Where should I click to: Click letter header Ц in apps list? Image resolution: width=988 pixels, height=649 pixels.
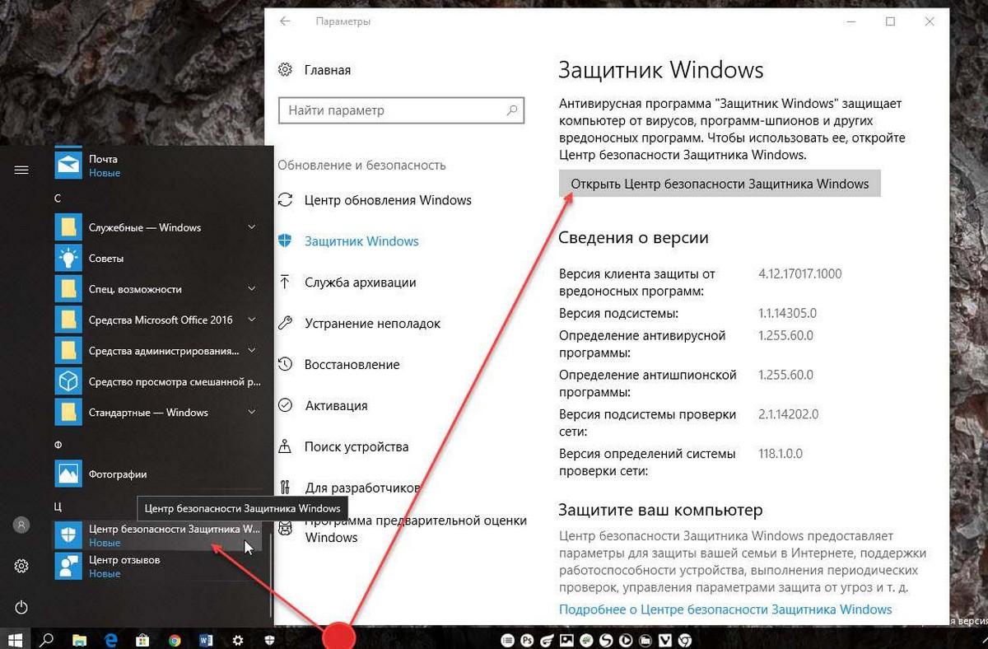(58, 506)
